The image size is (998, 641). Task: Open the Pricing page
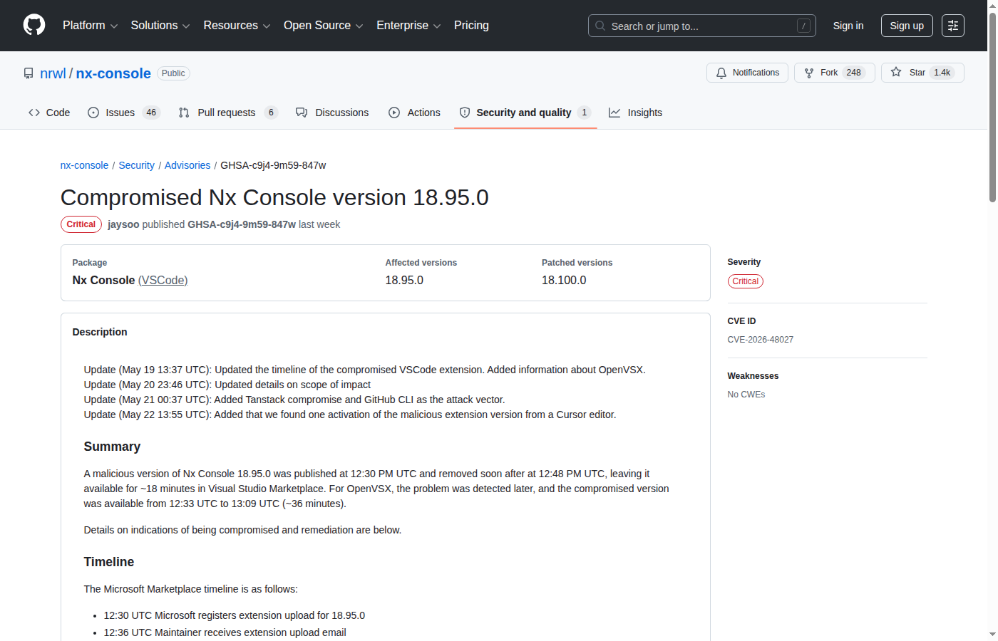tap(471, 25)
